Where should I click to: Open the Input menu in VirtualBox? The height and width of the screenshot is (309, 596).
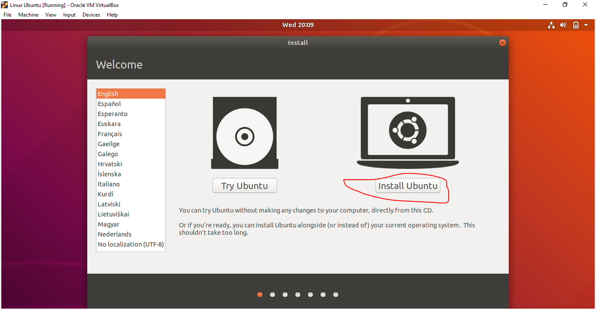(x=69, y=15)
